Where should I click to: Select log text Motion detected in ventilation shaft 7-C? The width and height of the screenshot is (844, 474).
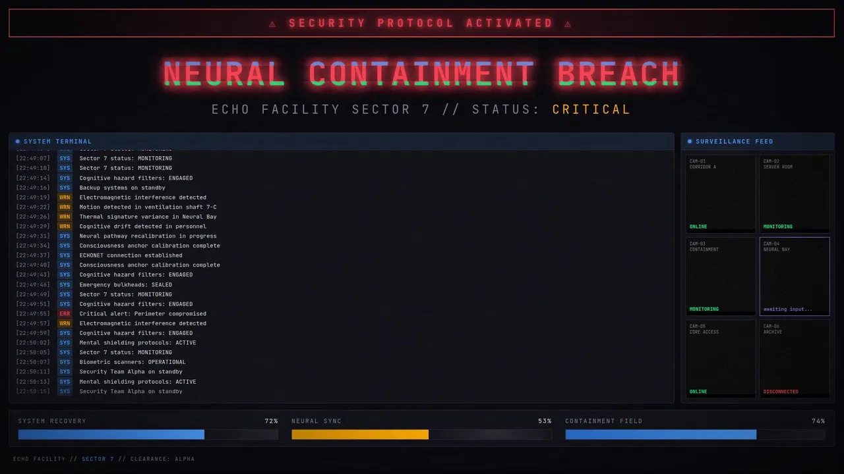coord(148,207)
